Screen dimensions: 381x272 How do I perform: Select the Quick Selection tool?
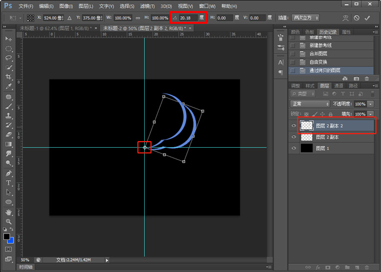(x=9, y=67)
